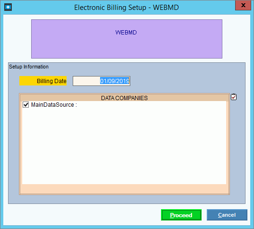Screen dimensions: 254x229
Task: Click the empty white area of companies list
Action: (x=124, y=146)
